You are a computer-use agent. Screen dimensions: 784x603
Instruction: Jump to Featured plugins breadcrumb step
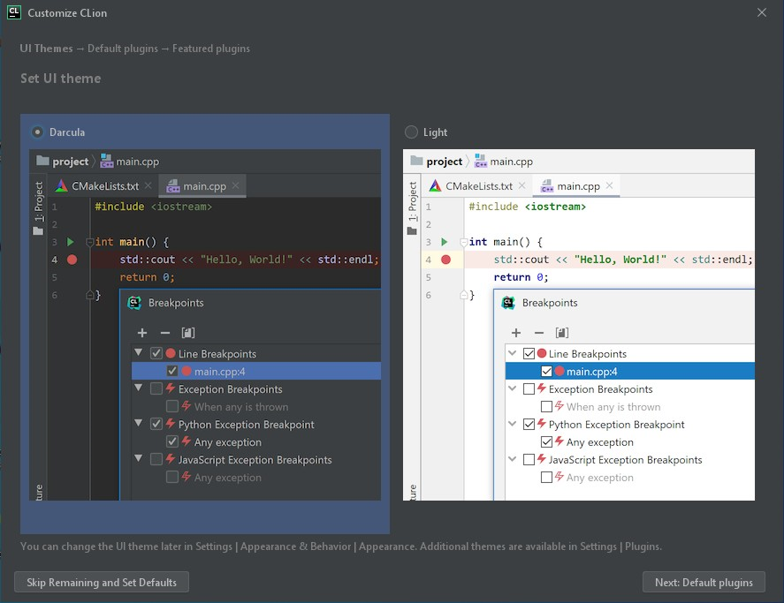pos(211,49)
